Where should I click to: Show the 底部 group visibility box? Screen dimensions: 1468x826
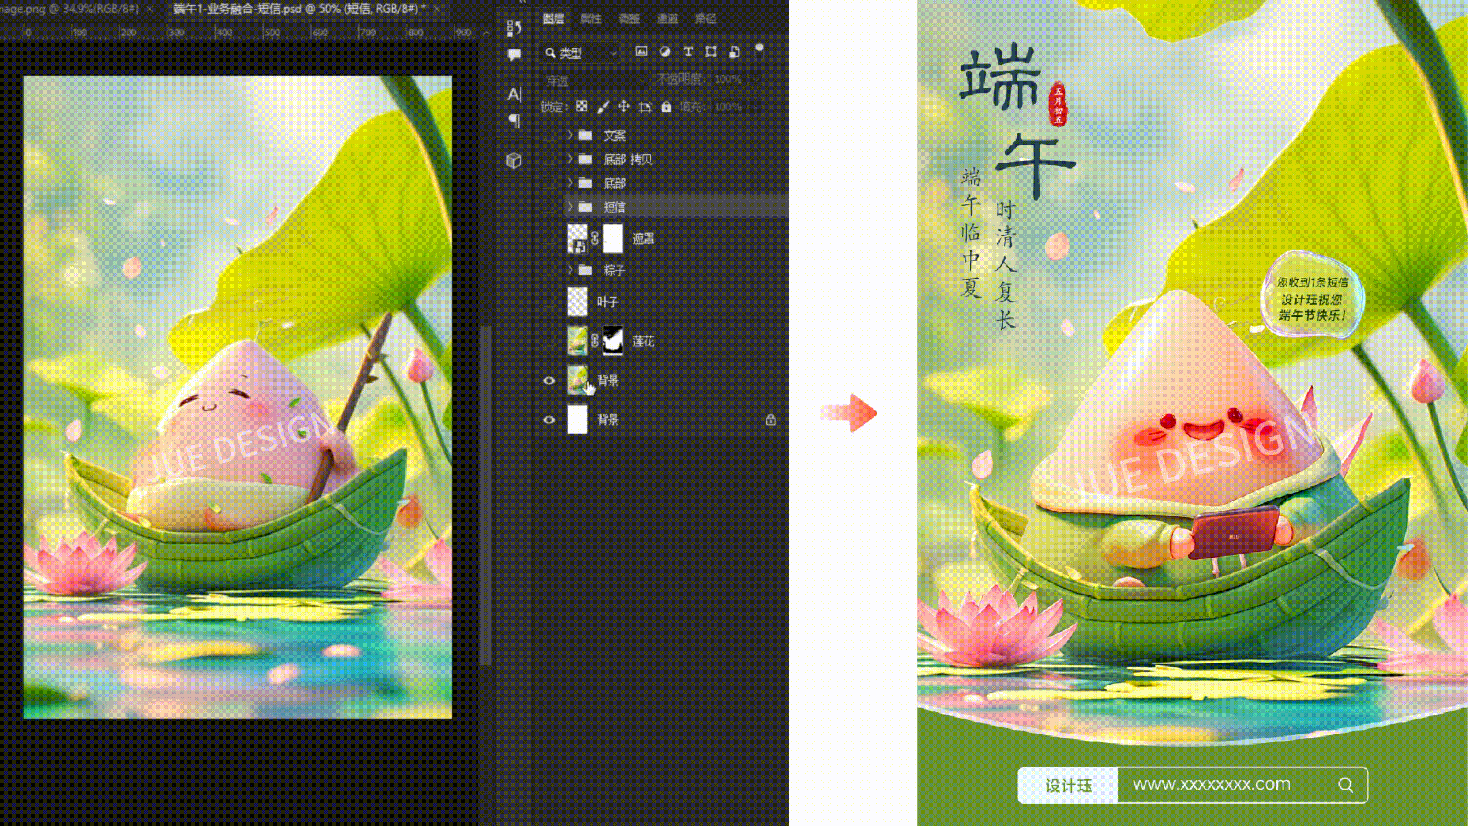click(549, 183)
